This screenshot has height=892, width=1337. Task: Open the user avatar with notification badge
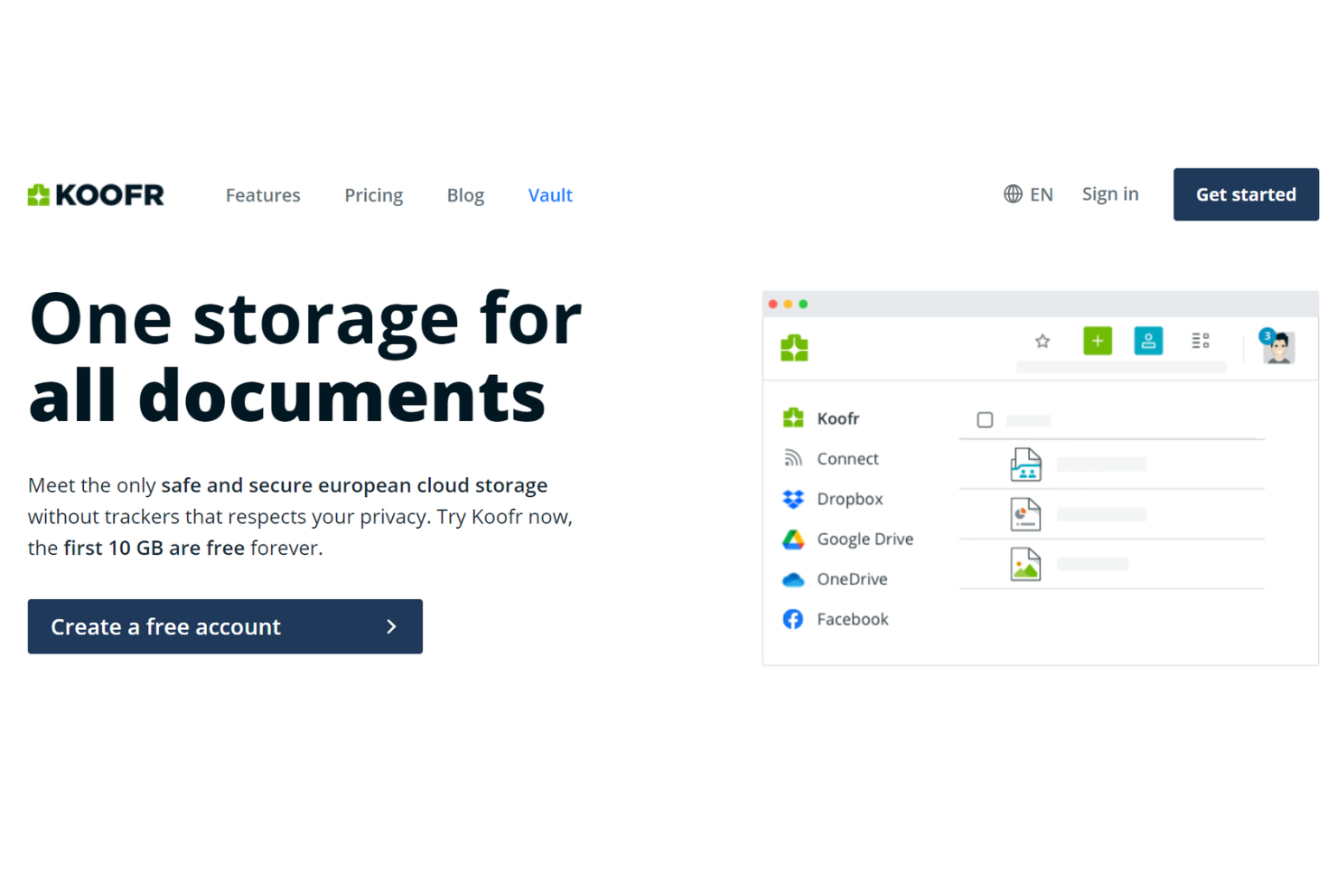(1277, 348)
